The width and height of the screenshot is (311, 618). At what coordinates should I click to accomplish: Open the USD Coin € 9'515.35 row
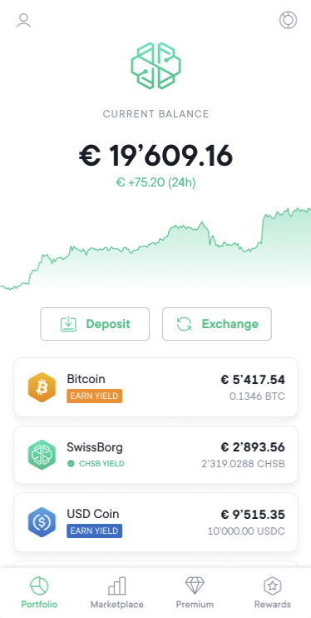point(155,522)
